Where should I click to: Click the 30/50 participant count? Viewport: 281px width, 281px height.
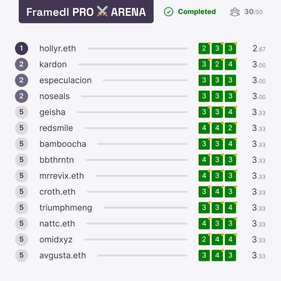pos(253,12)
